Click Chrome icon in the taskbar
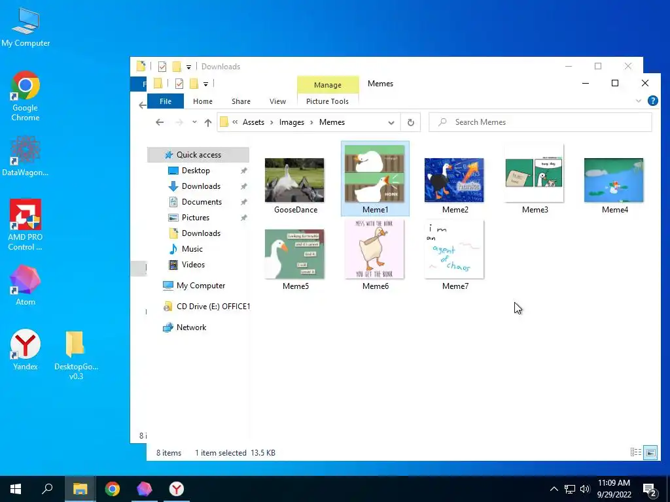This screenshot has width=670, height=502. click(113, 489)
